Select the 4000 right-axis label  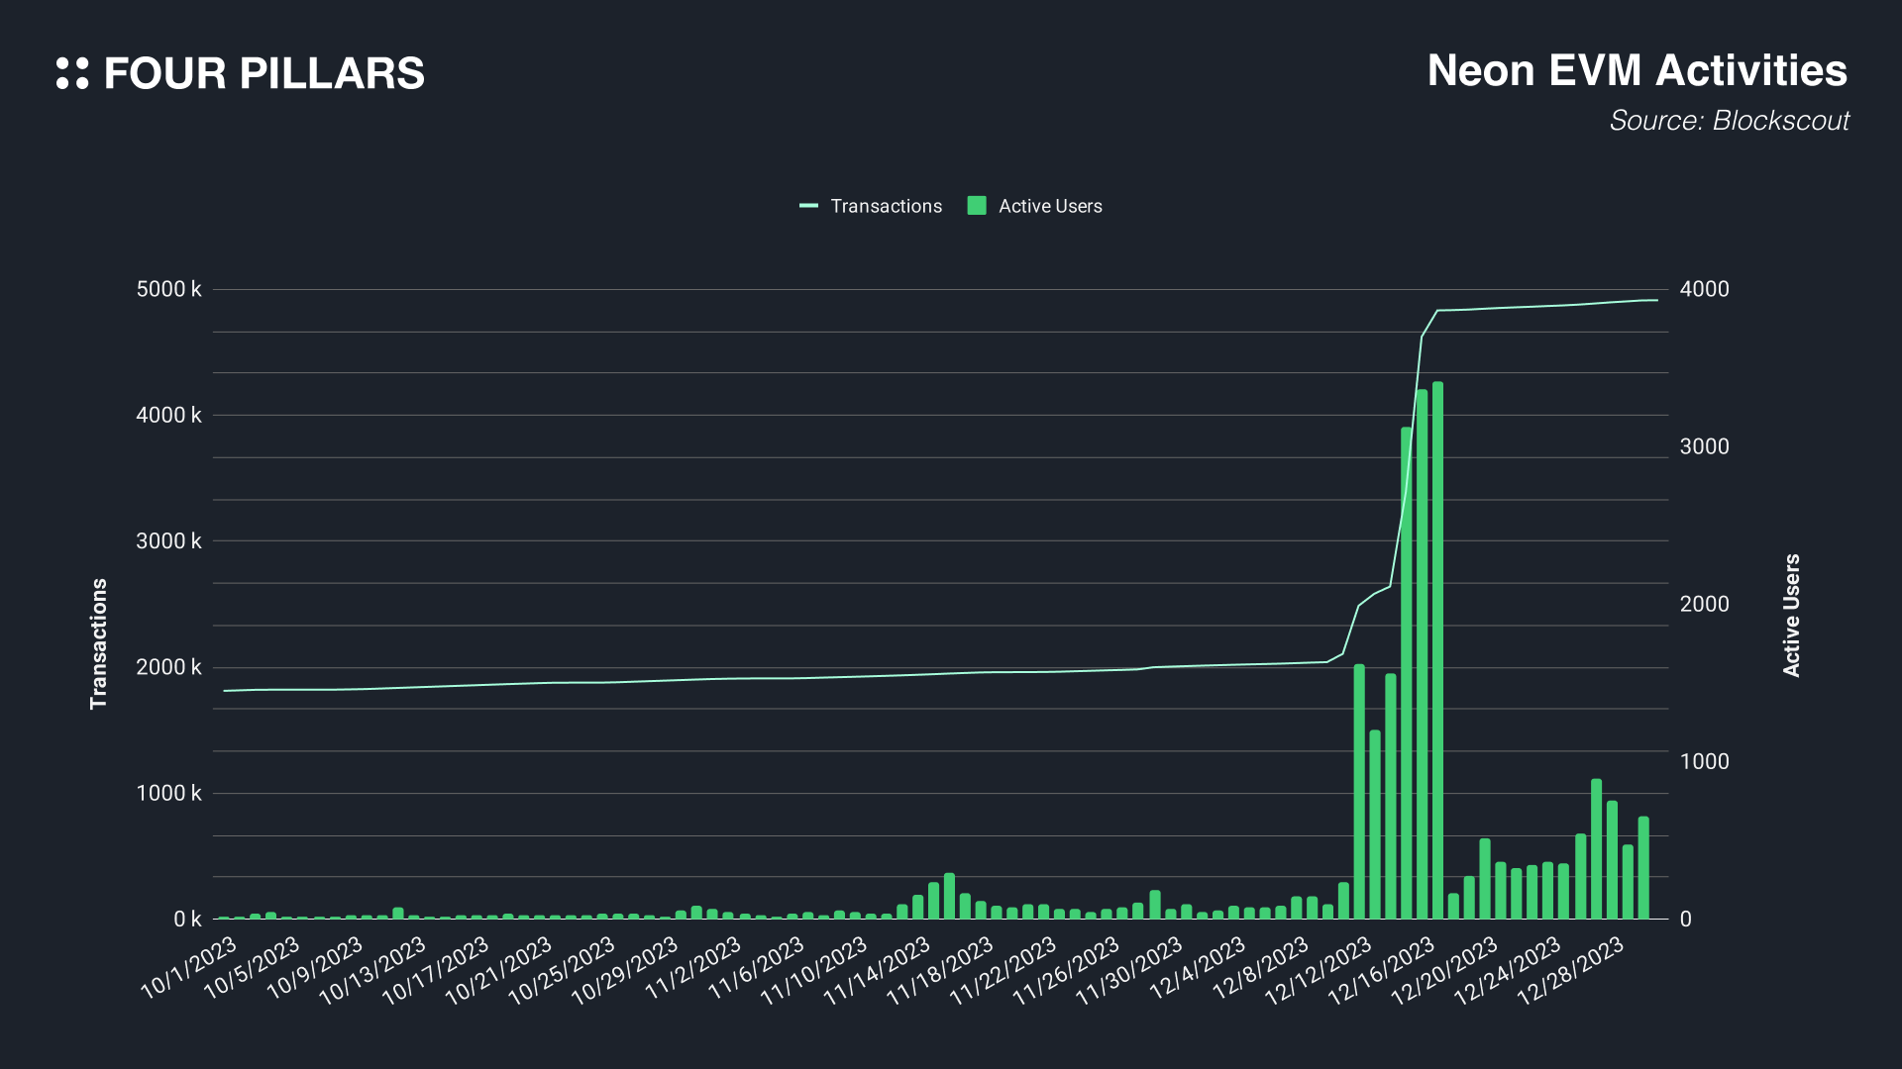(x=1704, y=289)
